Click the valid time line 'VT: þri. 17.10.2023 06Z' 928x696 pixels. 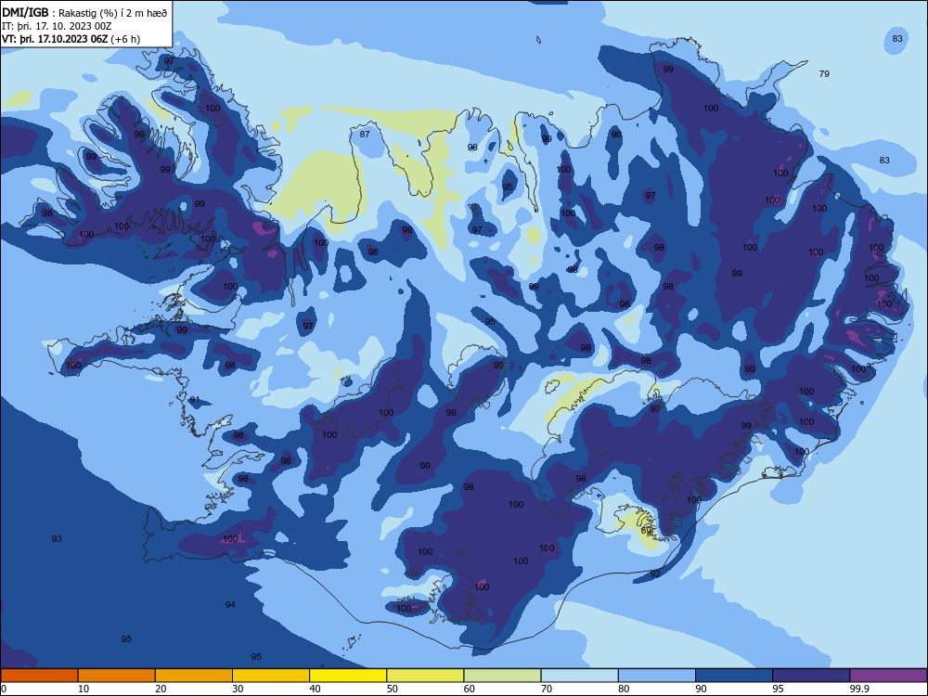(x=55, y=39)
